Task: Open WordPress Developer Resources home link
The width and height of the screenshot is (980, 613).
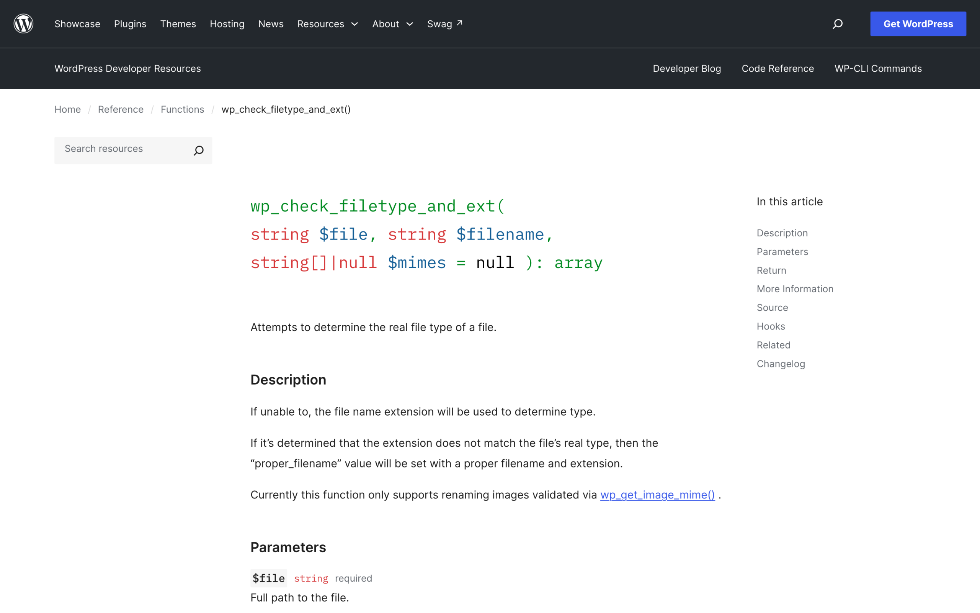Action: (x=127, y=69)
